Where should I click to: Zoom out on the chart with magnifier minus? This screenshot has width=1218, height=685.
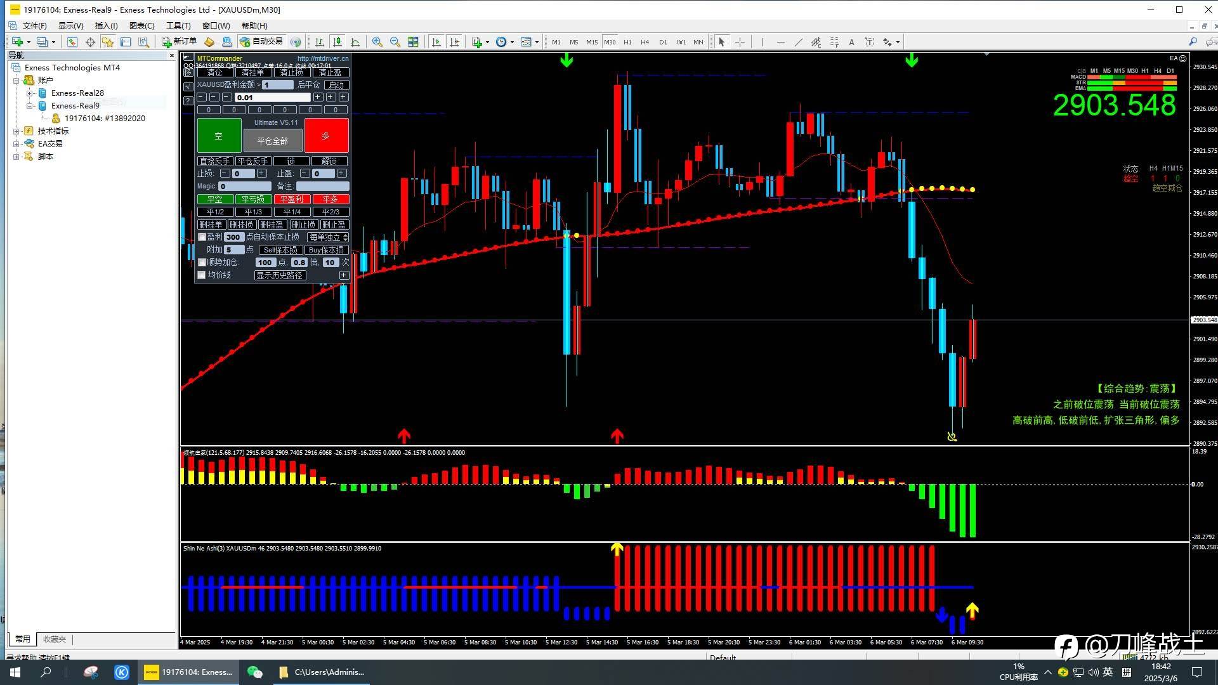(x=395, y=42)
